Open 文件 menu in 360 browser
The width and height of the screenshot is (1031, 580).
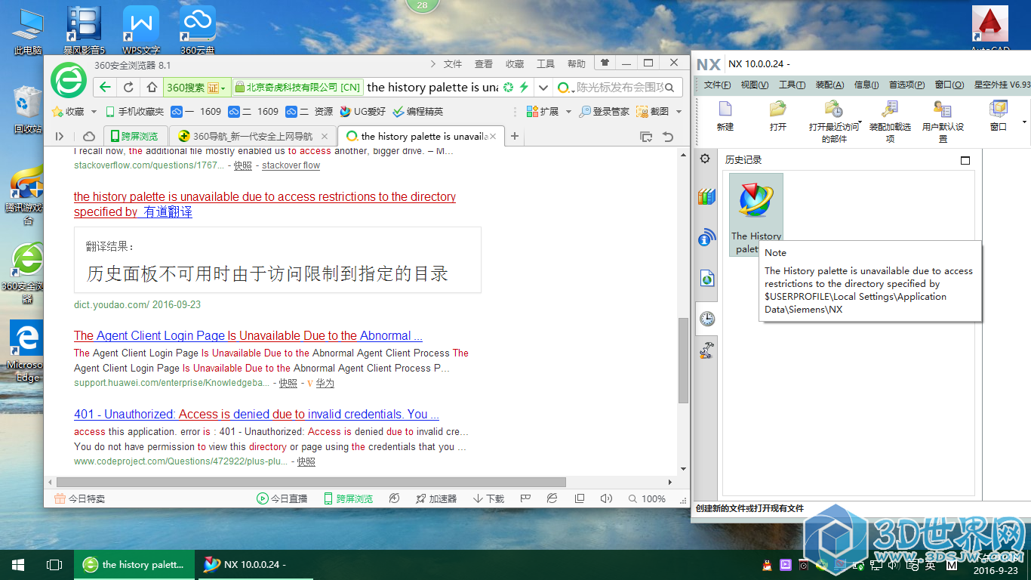coord(453,64)
